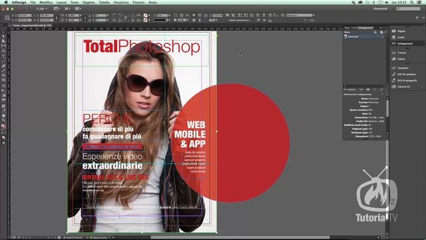This screenshot has height=240, width=426.
Task: Open the Modifica menu
Action: (x=46, y=2)
